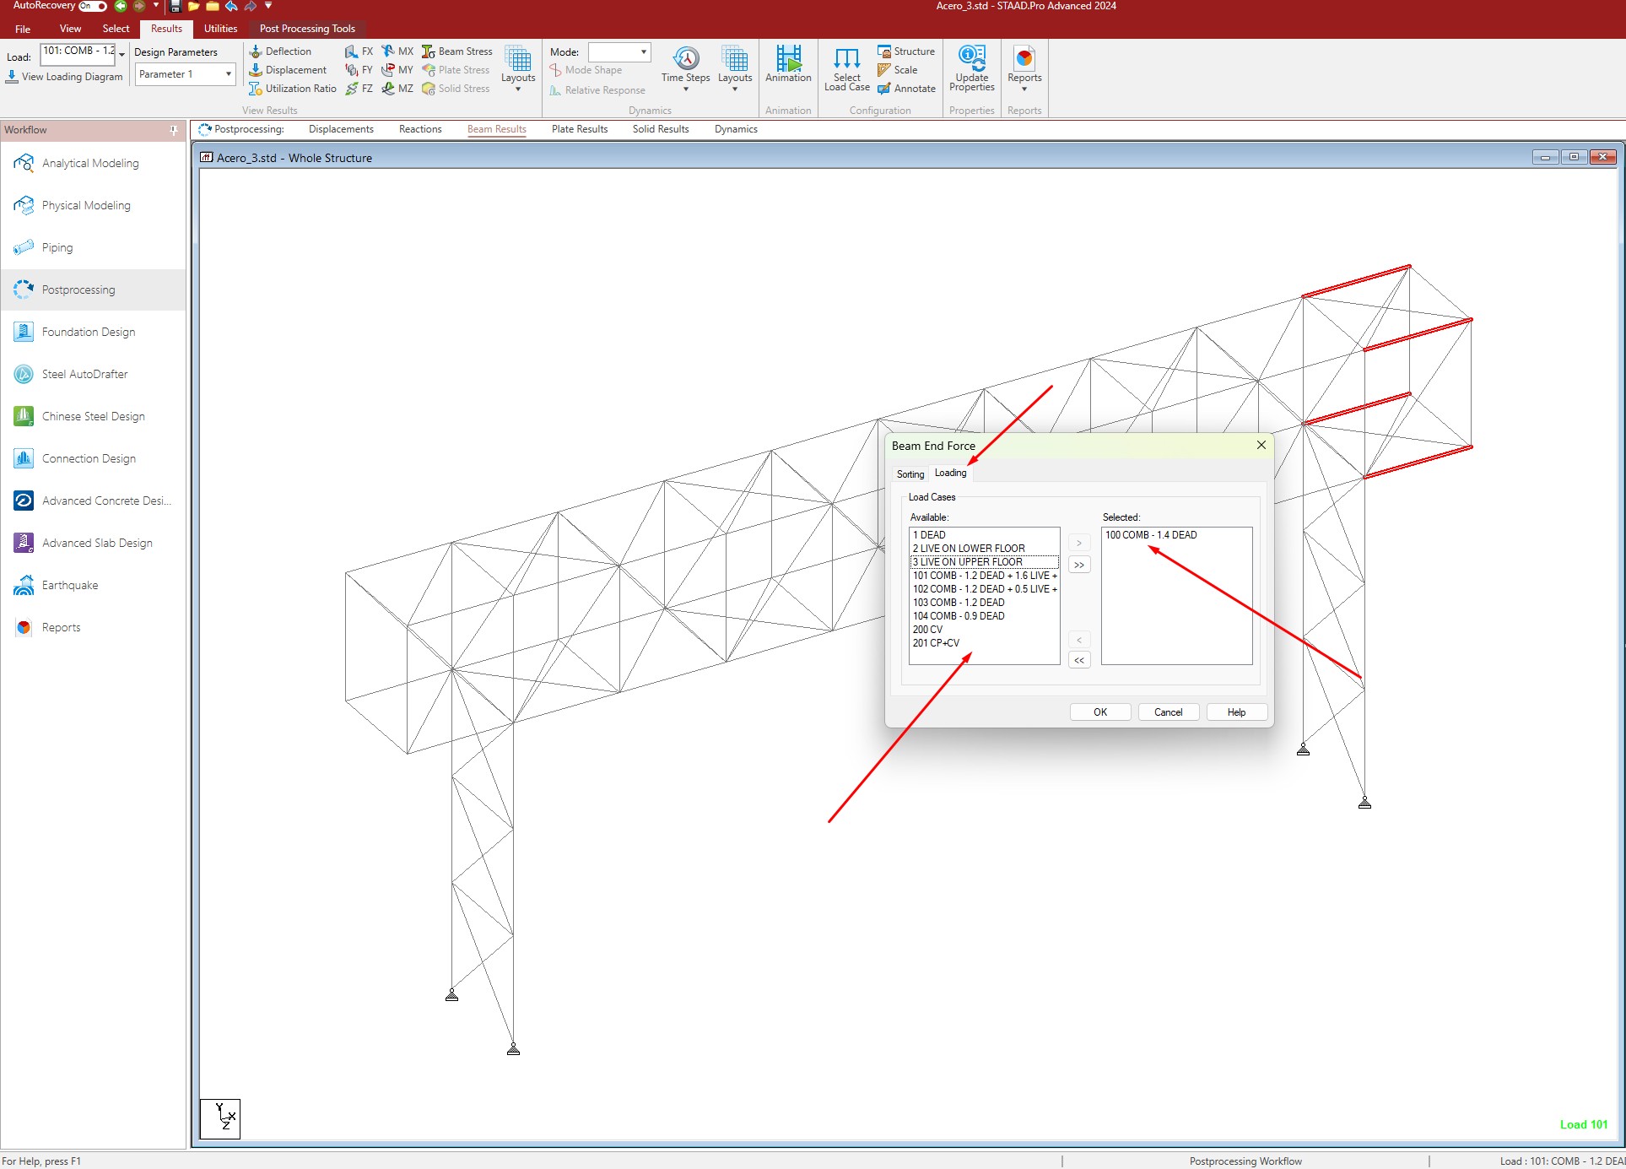
Task: Toggle the AutoRecovery switch
Action: [x=93, y=6]
